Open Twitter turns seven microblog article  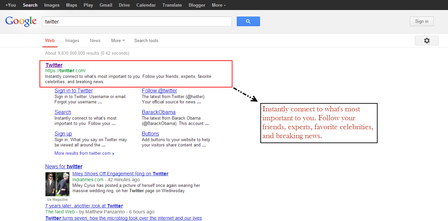click(124, 218)
